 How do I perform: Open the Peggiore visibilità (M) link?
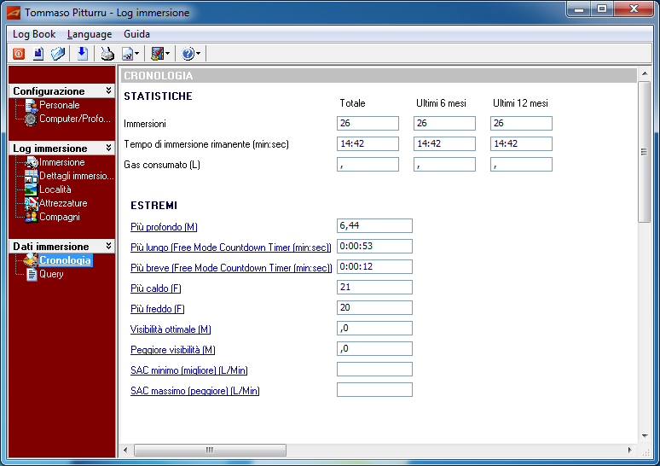coord(172,350)
